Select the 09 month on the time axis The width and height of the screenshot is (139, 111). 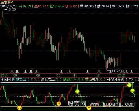tap(38, 75)
